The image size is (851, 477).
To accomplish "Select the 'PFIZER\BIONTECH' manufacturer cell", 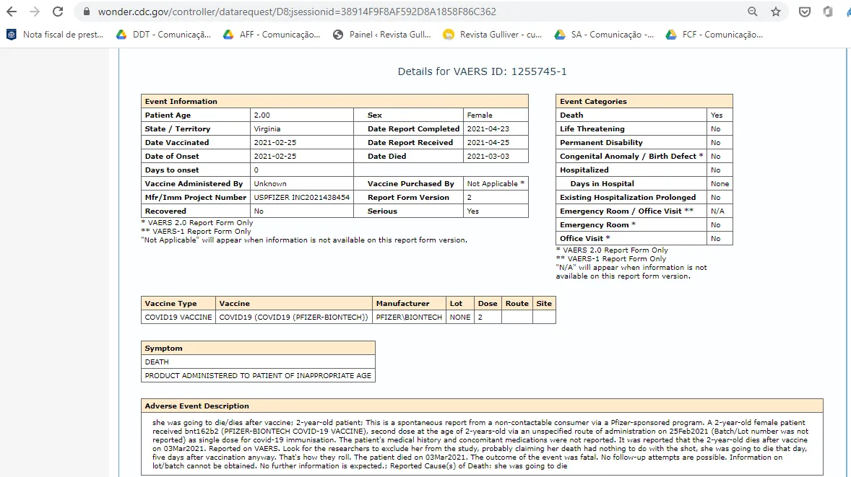I will [x=409, y=317].
